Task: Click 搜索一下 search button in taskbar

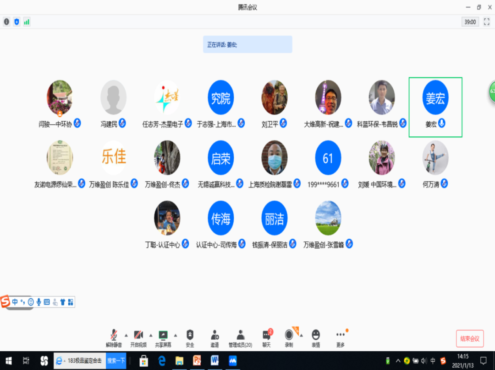Action: click(116, 360)
